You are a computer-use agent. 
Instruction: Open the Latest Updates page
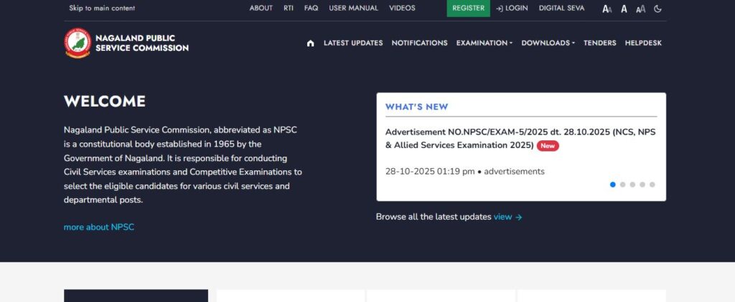point(353,43)
